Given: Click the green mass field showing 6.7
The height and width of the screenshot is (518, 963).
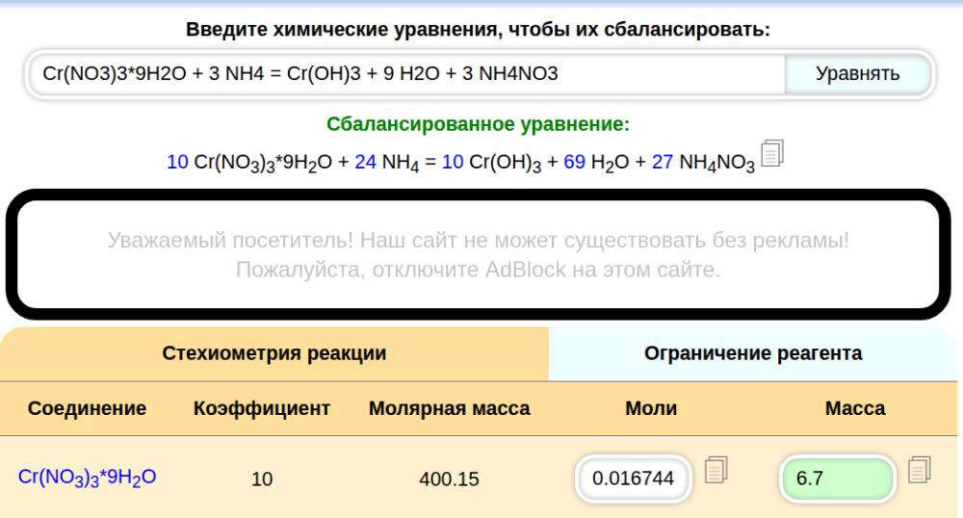Looking at the screenshot, I should click(x=836, y=478).
